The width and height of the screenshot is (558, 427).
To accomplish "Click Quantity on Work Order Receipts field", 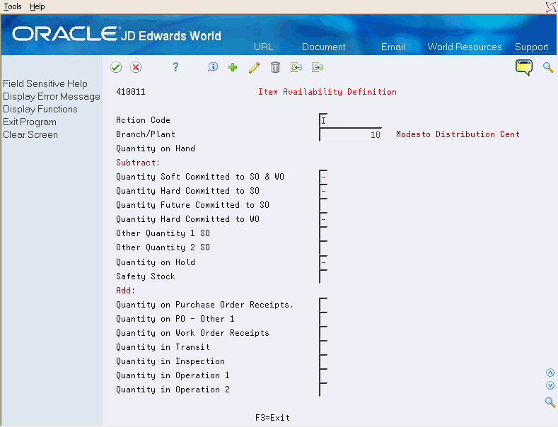I will (323, 334).
